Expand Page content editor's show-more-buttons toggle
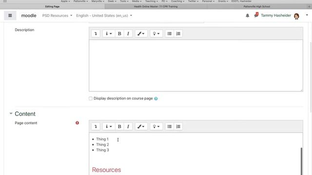This screenshot has height=175, width=312. tap(96, 126)
